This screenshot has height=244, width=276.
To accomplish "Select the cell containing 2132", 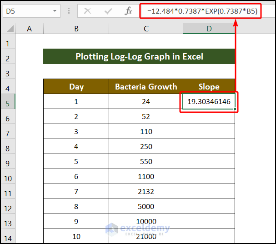I will click(x=146, y=192).
